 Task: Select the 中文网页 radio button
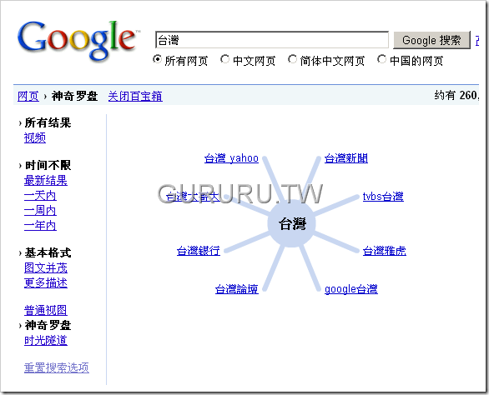coord(224,59)
